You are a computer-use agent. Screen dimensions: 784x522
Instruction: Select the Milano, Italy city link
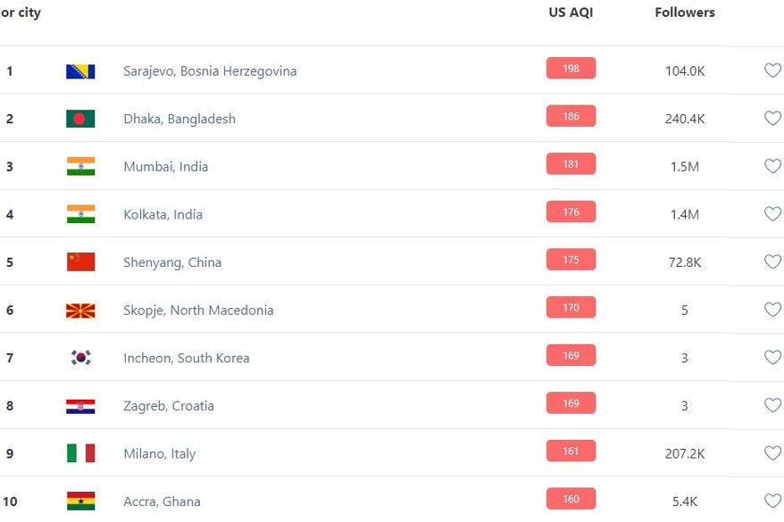point(160,453)
